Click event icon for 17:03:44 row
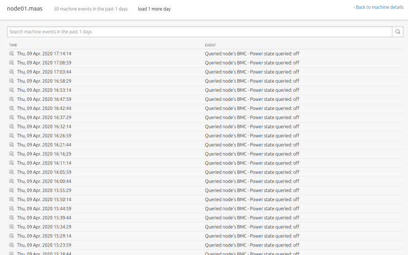Screen dimensions: 408x255 click(11, 72)
